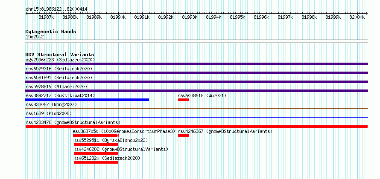This screenshot has width=380, height=179.
Task: Click the purple bar under nsv5978819
Action: (x=196, y=91)
